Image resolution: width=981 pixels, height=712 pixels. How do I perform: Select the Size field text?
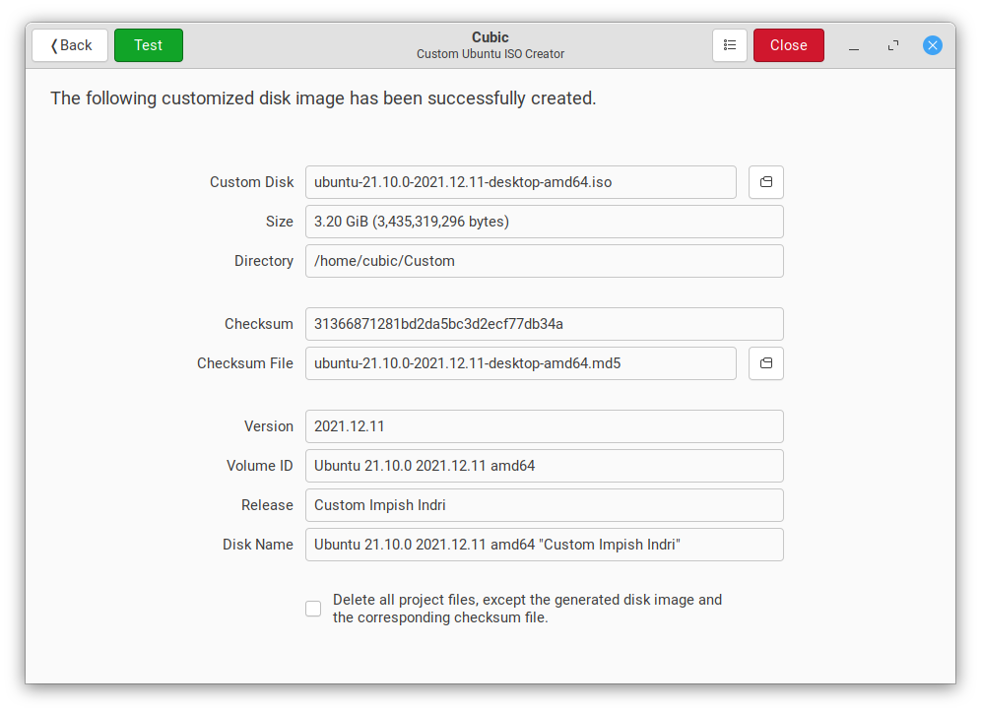coord(544,222)
